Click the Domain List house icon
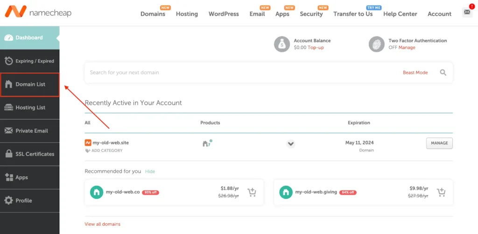Screen dimensions: 478x234 pos(9,84)
